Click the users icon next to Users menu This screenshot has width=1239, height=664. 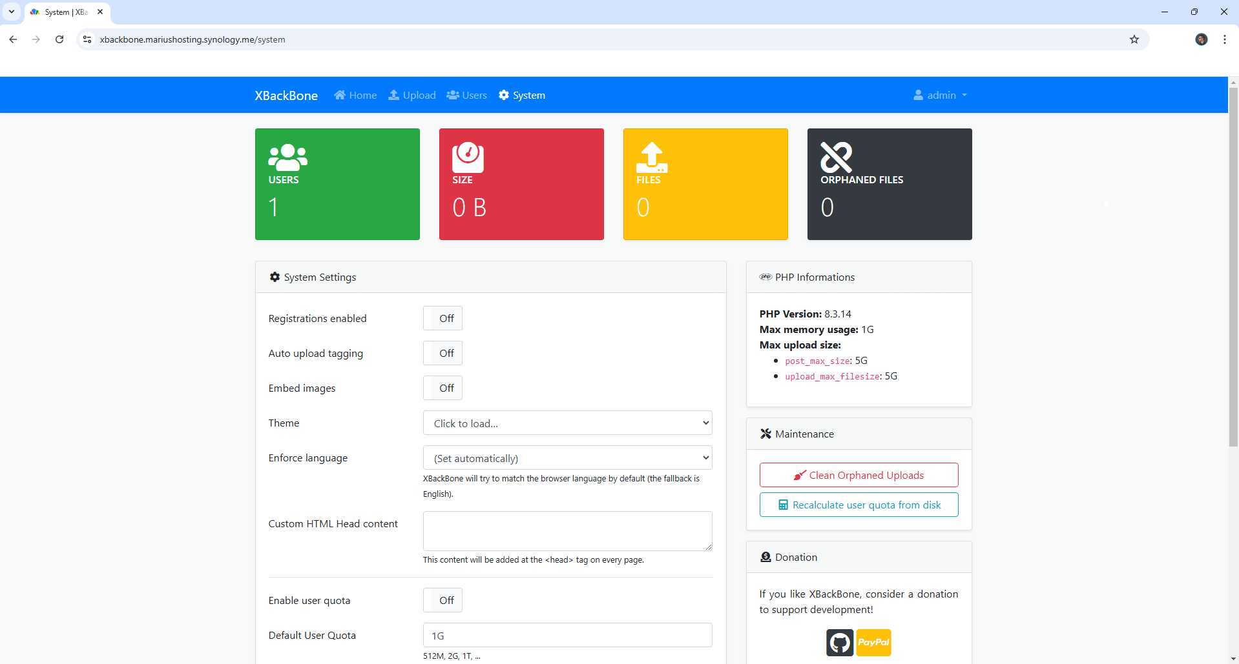[x=453, y=95]
